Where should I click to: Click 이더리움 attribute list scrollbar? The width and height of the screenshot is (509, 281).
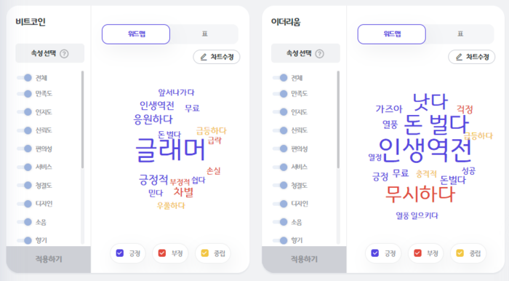(338, 119)
